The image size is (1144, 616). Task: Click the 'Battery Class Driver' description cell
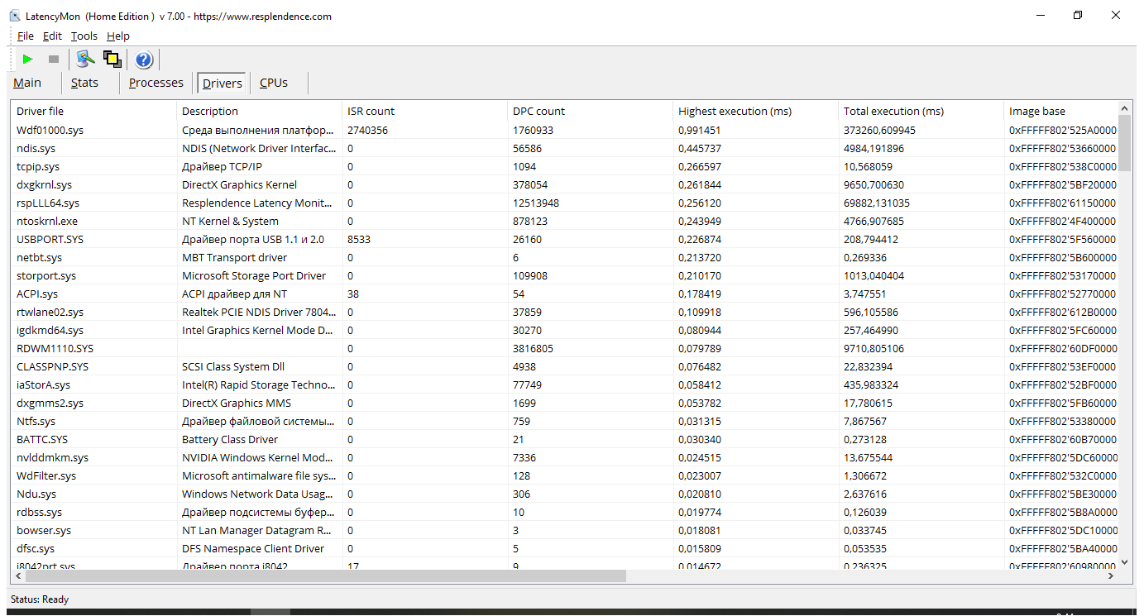230,439
